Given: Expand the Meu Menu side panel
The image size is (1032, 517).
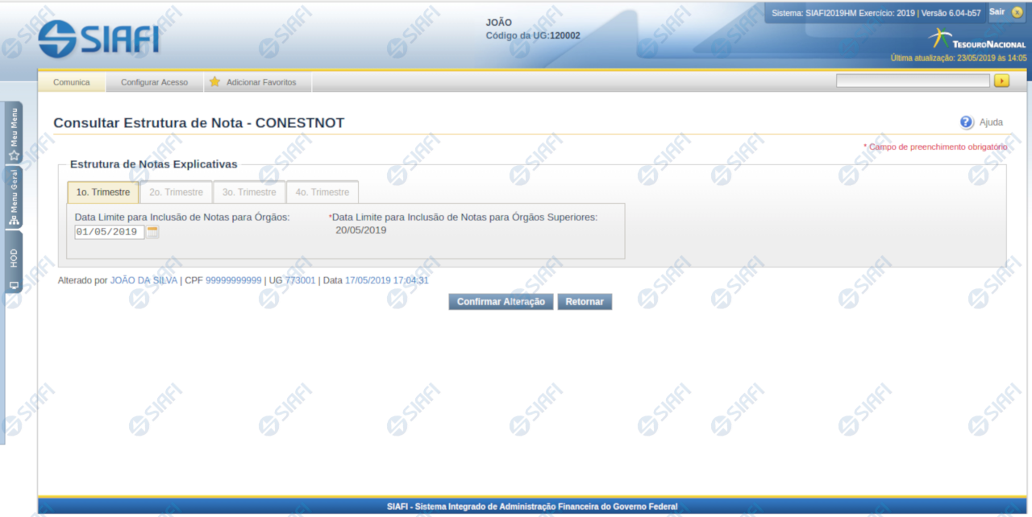Looking at the screenshot, I should pyautogui.click(x=14, y=134).
